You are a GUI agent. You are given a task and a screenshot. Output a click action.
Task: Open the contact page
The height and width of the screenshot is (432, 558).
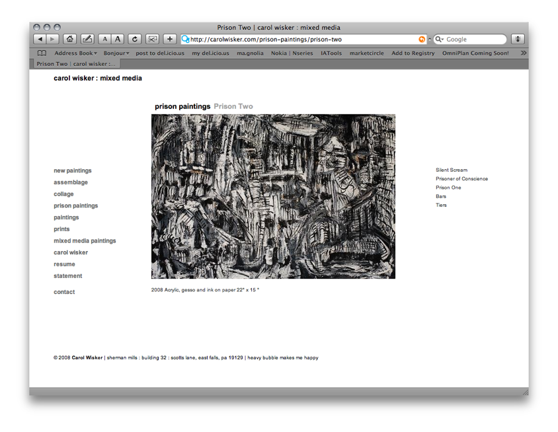pyautogui.click(x=64, y=292)
